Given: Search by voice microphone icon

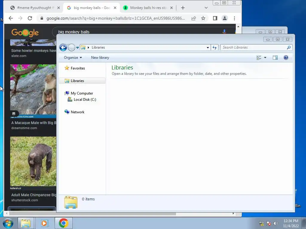Looking at the screenshot, I should point(224,32).
